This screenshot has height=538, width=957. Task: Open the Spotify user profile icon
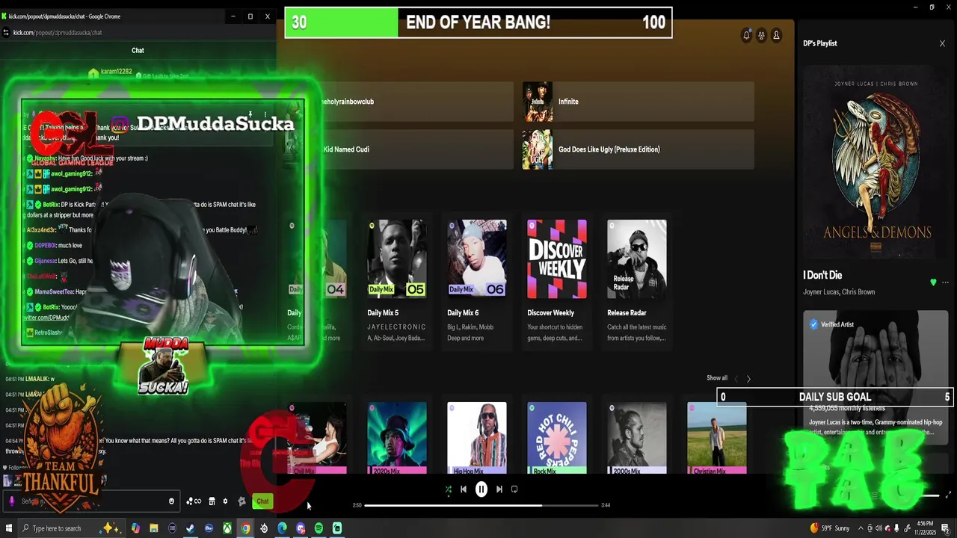point(776,35)
